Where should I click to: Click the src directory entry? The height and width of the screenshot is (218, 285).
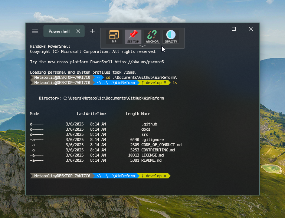tap(145, 134)
